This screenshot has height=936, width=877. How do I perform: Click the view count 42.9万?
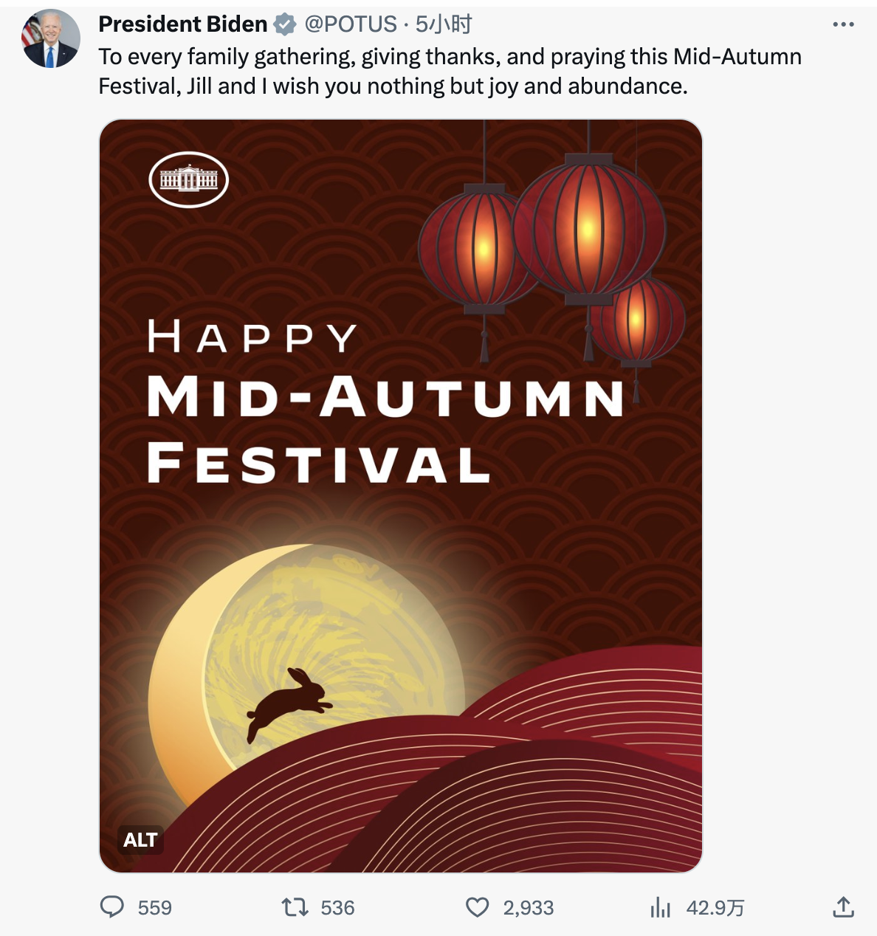(715, 907)
